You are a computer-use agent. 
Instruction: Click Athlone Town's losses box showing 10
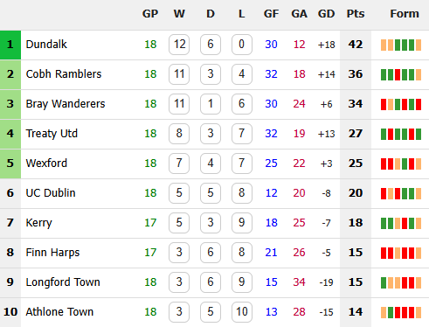coord(242,312)
